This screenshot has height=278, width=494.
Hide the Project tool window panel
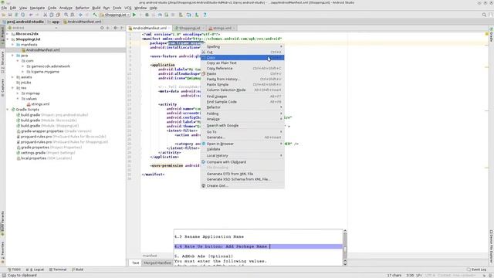(122, 28)
